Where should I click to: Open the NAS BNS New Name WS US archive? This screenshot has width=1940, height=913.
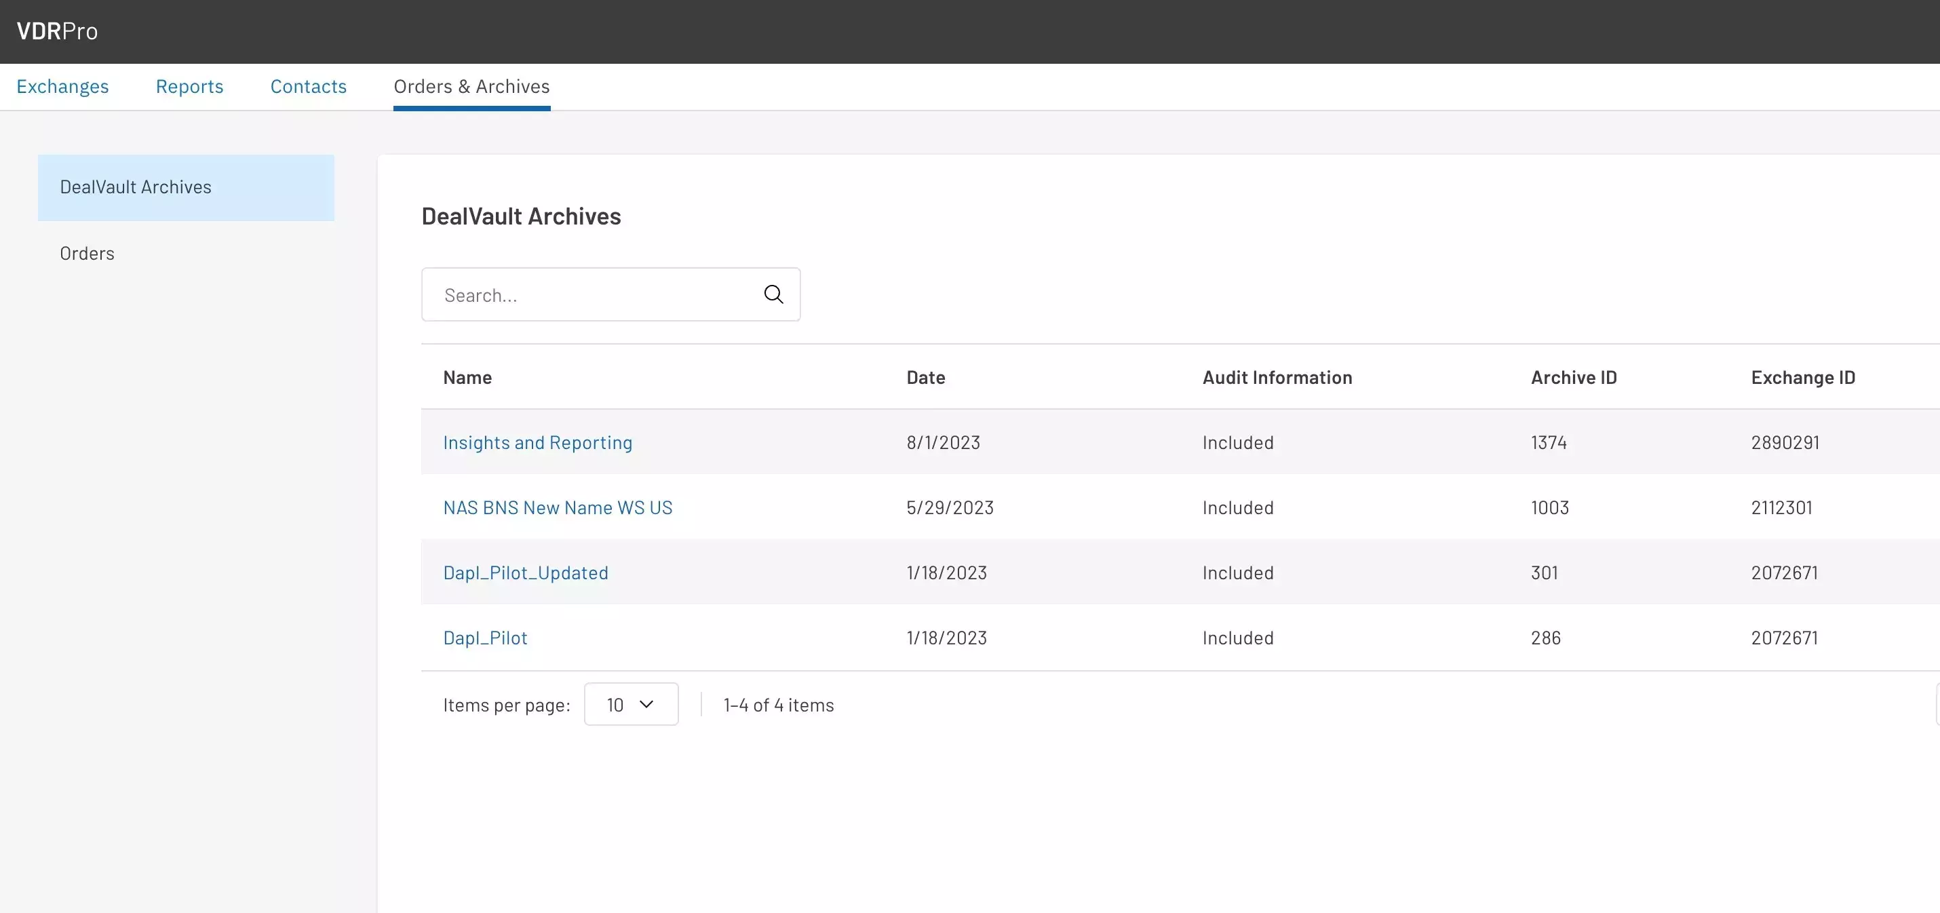[558, 508]
